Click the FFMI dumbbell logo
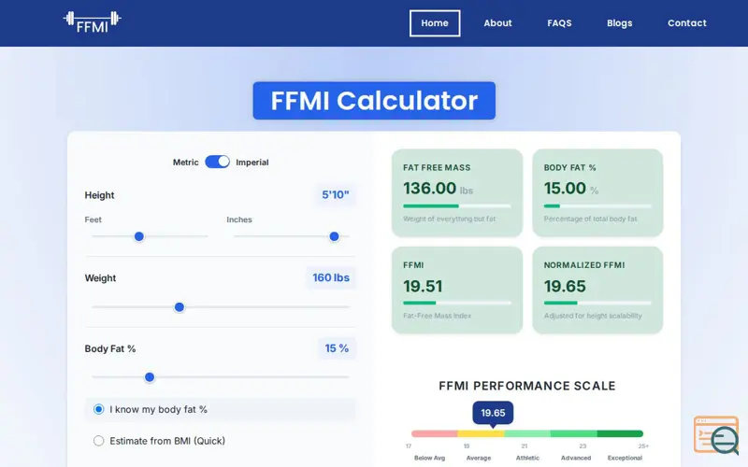This screenshot has height=467, width=748. [x=92, y=22]
